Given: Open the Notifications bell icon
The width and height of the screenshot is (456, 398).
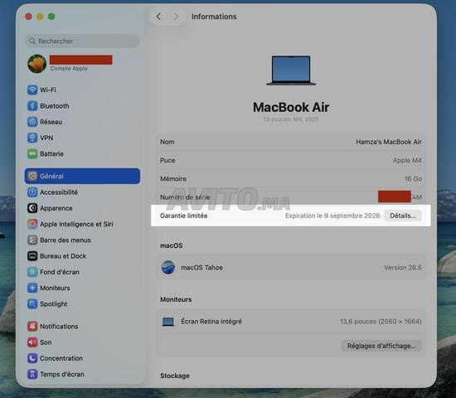Looking at the screenshot, I should pos(32,326).
